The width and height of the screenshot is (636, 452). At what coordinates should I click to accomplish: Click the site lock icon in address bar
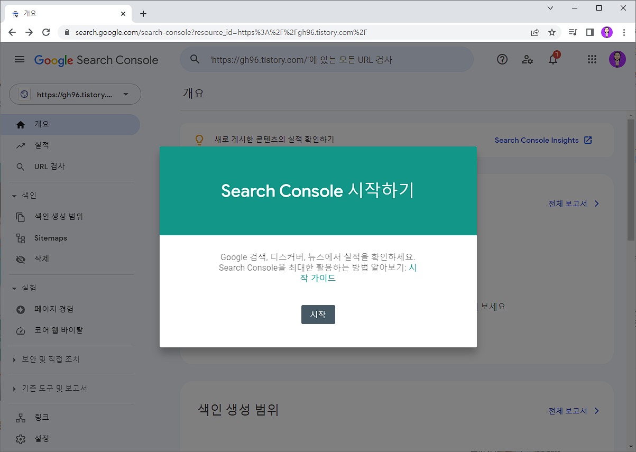(67, 32)
